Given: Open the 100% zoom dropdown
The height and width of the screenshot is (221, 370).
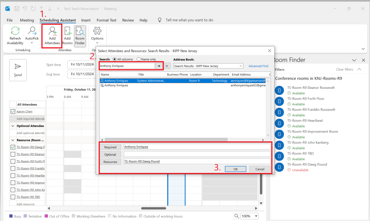Looking at the screenshot, I should point(256,216).
